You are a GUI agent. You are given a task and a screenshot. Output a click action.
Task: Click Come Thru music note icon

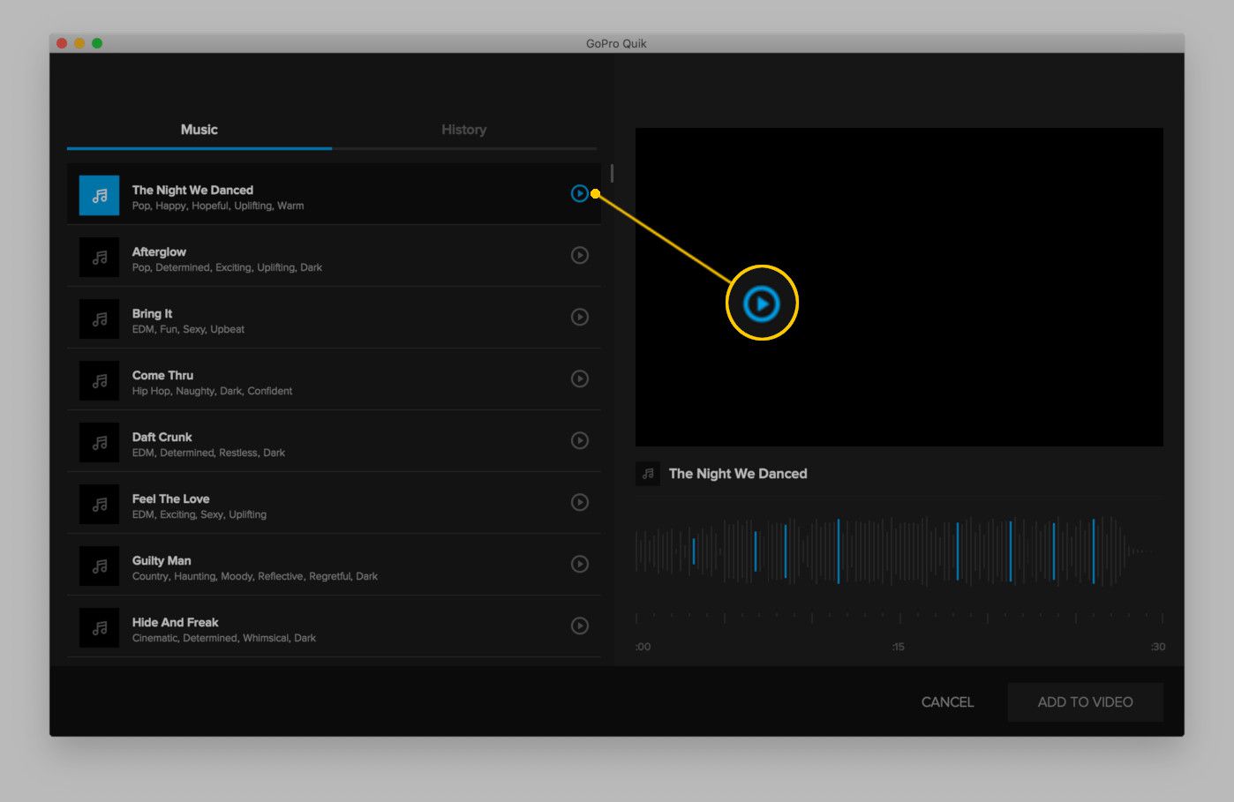(x=99, y=380)
